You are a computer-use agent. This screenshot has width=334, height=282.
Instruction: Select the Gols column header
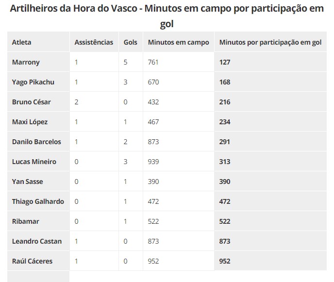pyautogui.click(x=130, y=42)
